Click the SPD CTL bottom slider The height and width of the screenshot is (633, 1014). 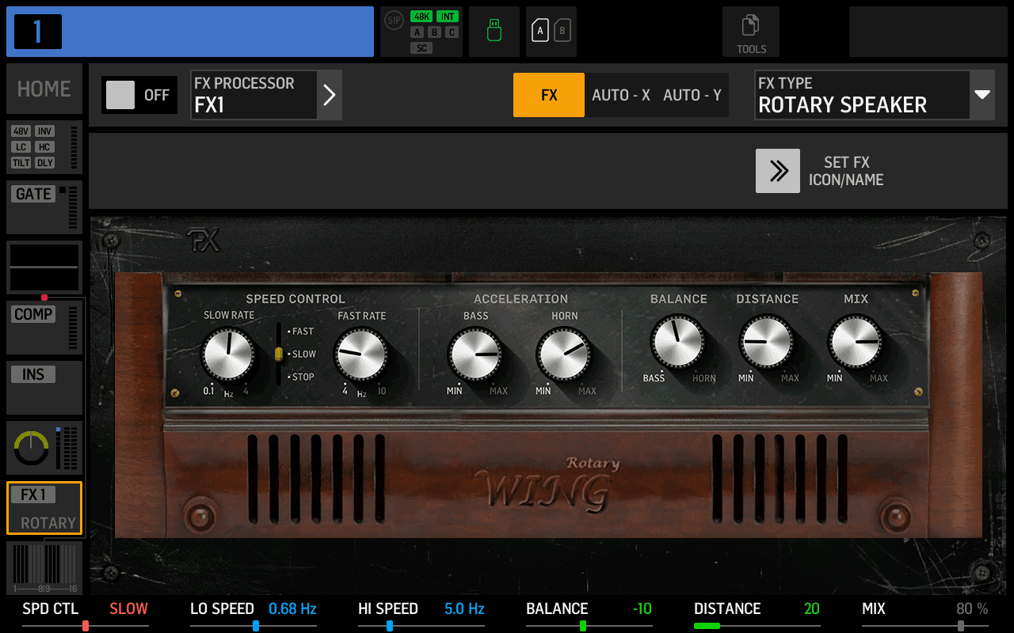[86, 626]
